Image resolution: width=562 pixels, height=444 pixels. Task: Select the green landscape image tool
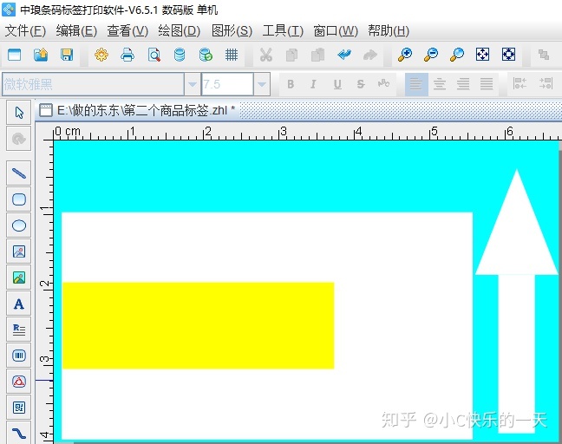click(x=18, y=277)
